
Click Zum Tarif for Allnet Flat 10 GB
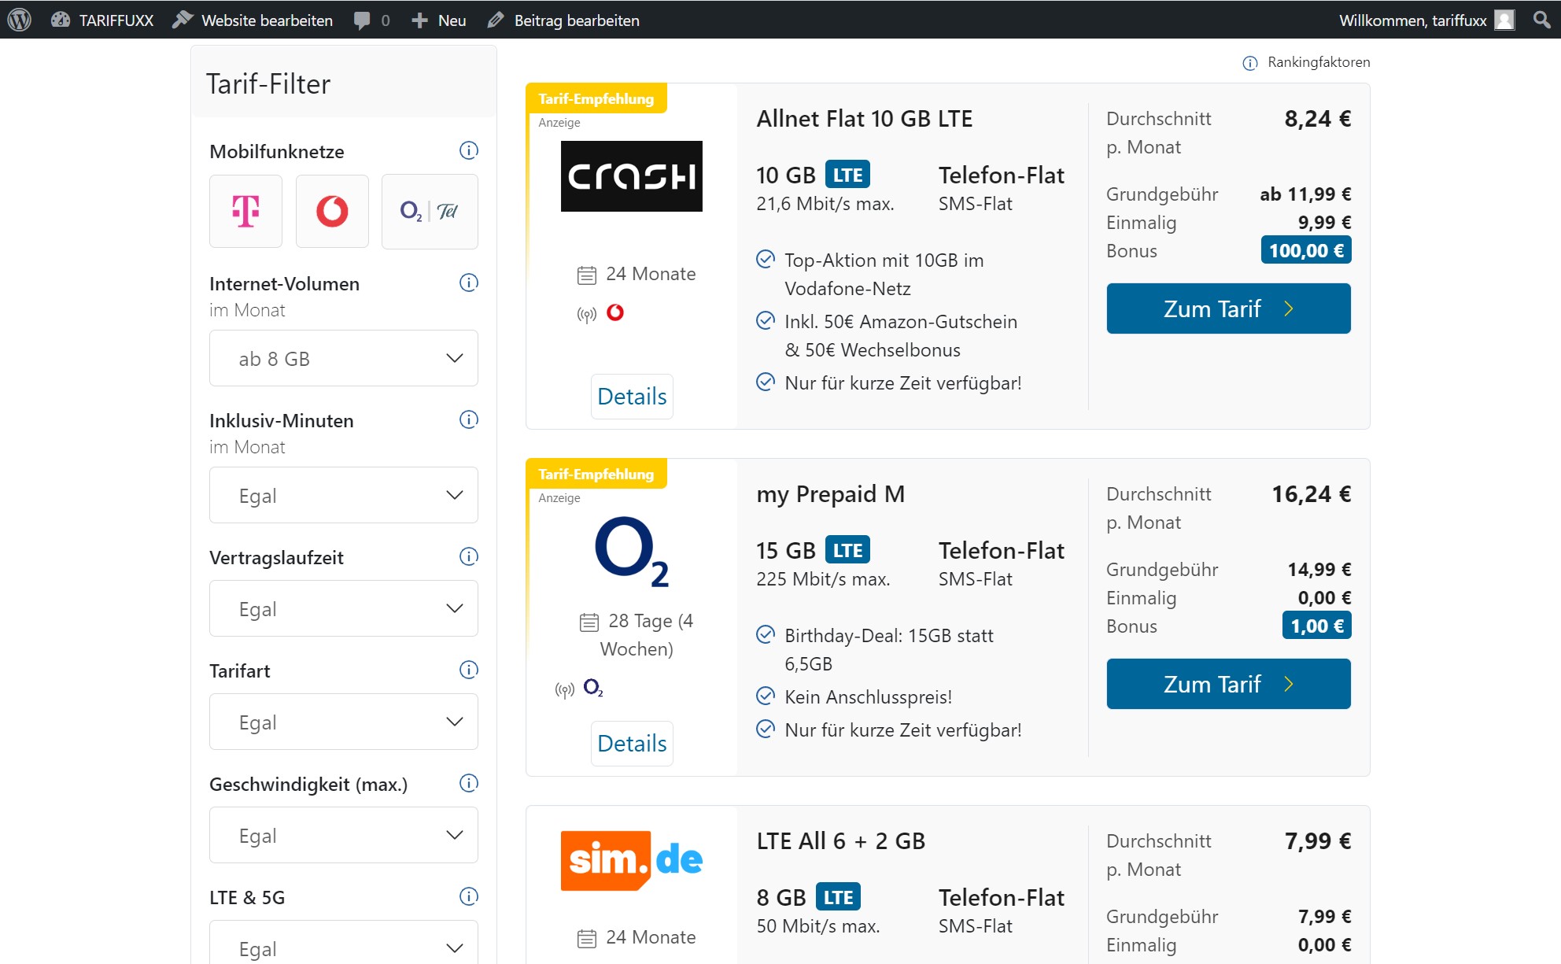click(x=1228, y=308)
